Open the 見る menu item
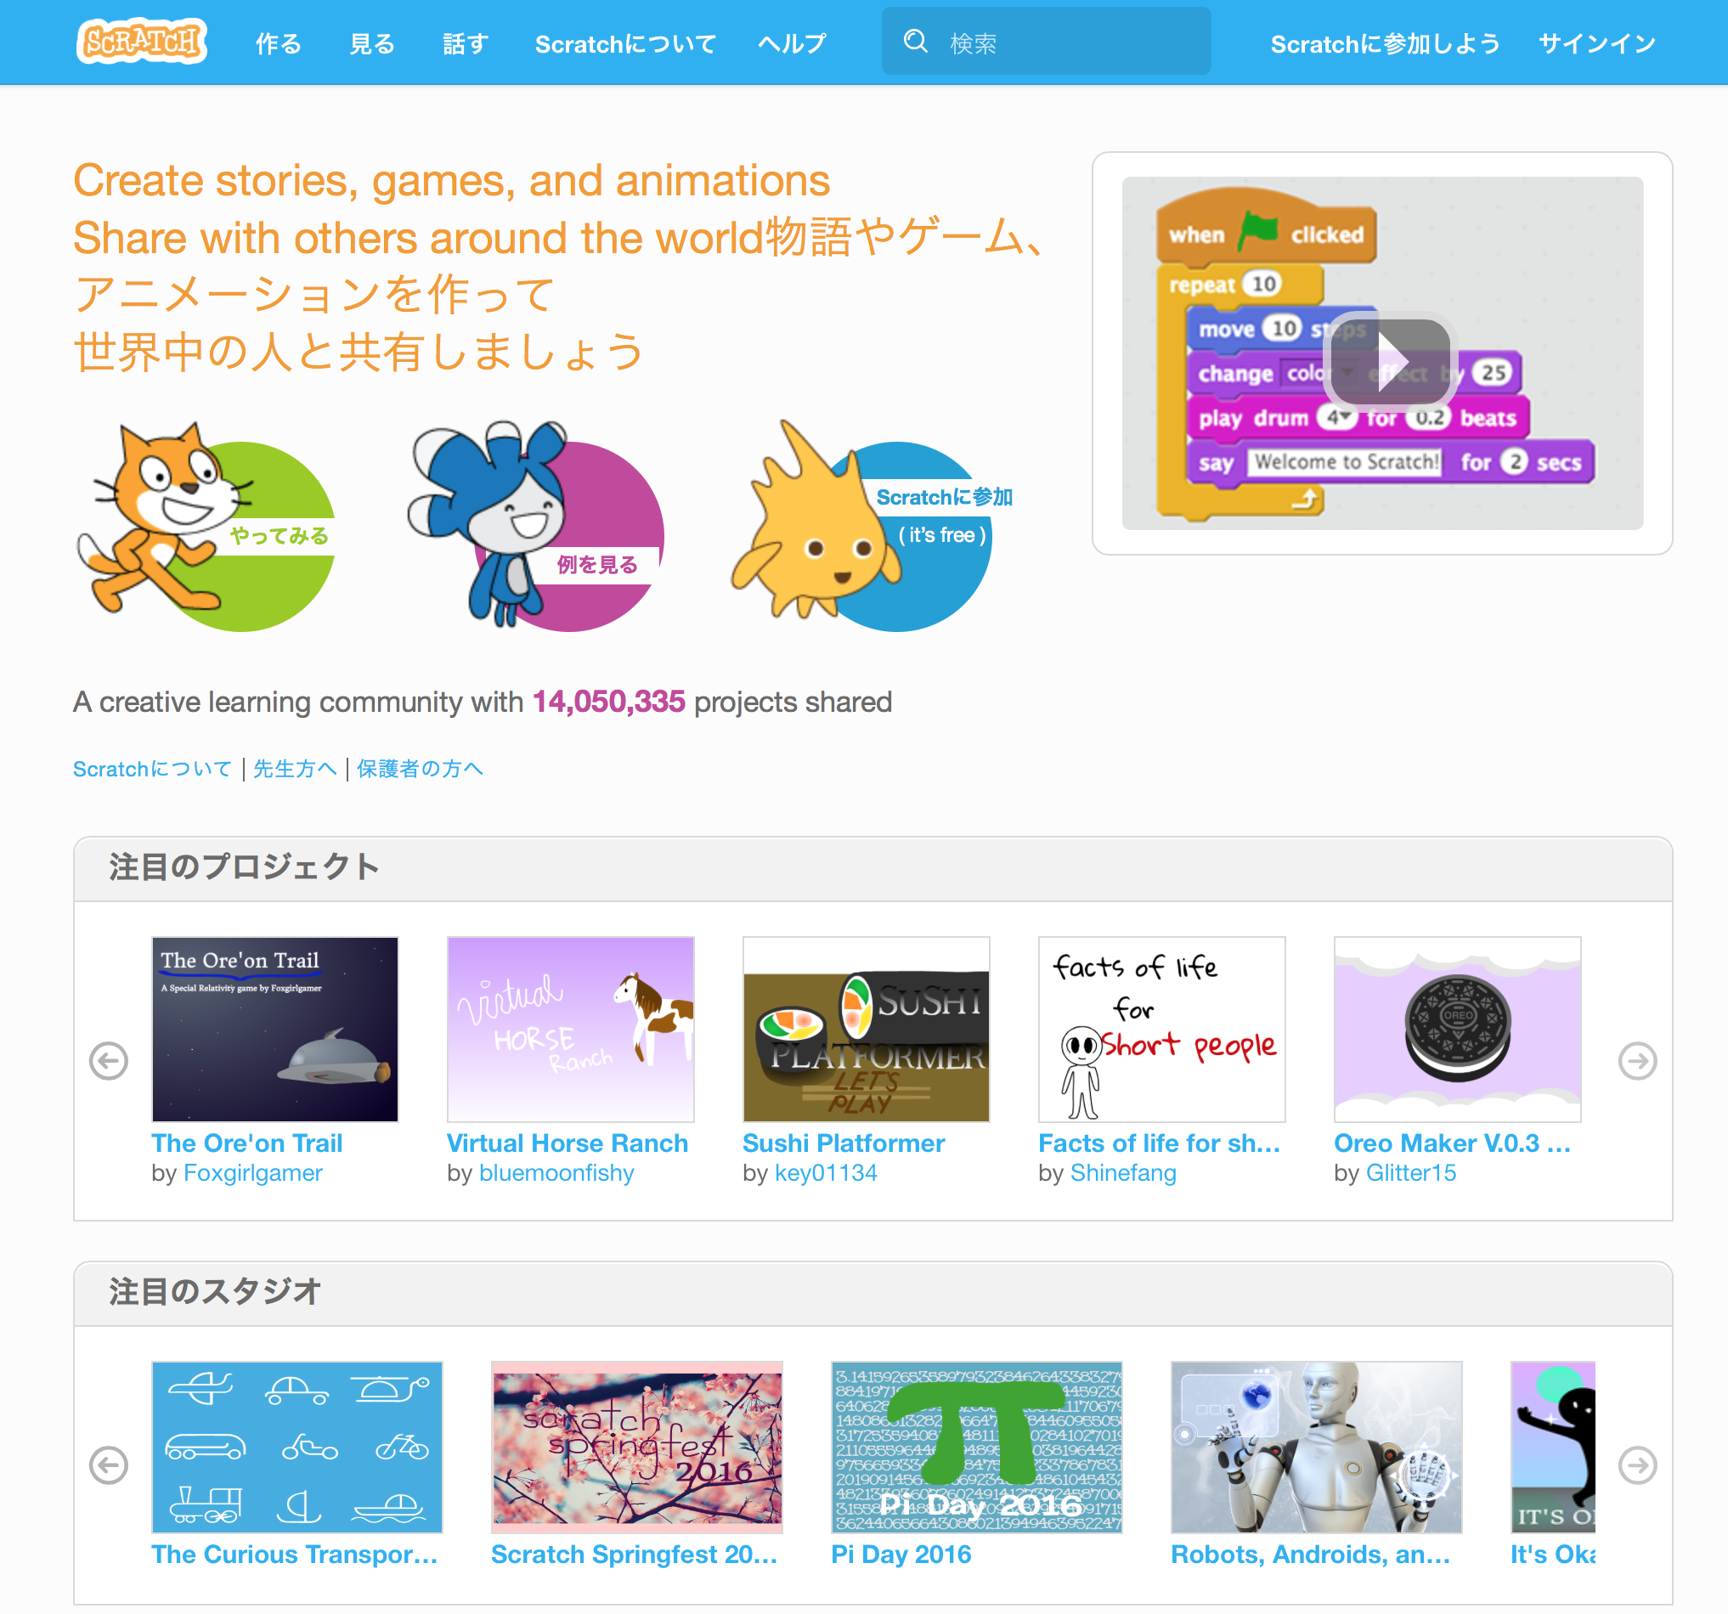1728x1614 pixels. [372, 43]
